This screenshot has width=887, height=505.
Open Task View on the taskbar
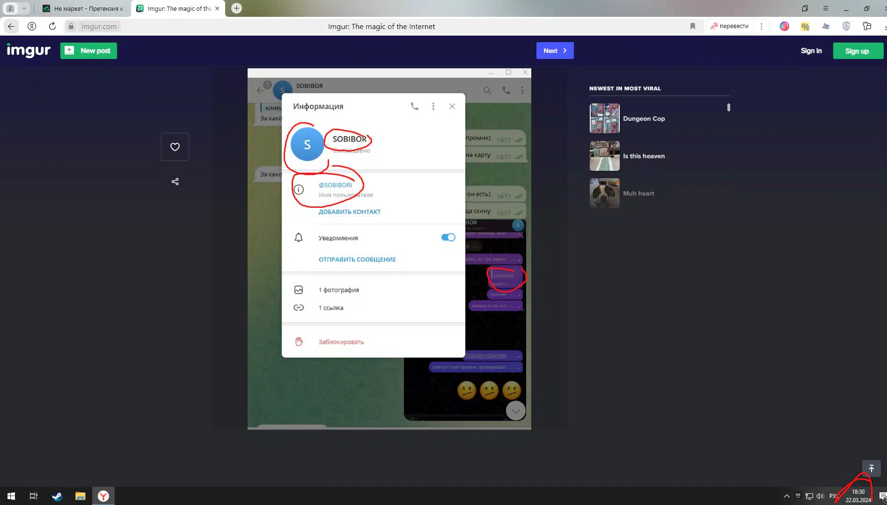[x=34, y=496]
